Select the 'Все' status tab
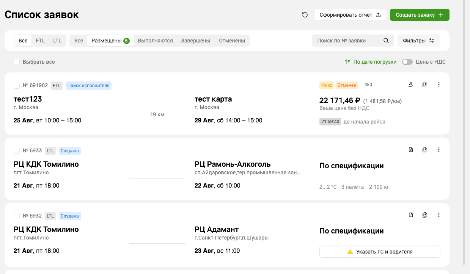 (x=79, y=41)
